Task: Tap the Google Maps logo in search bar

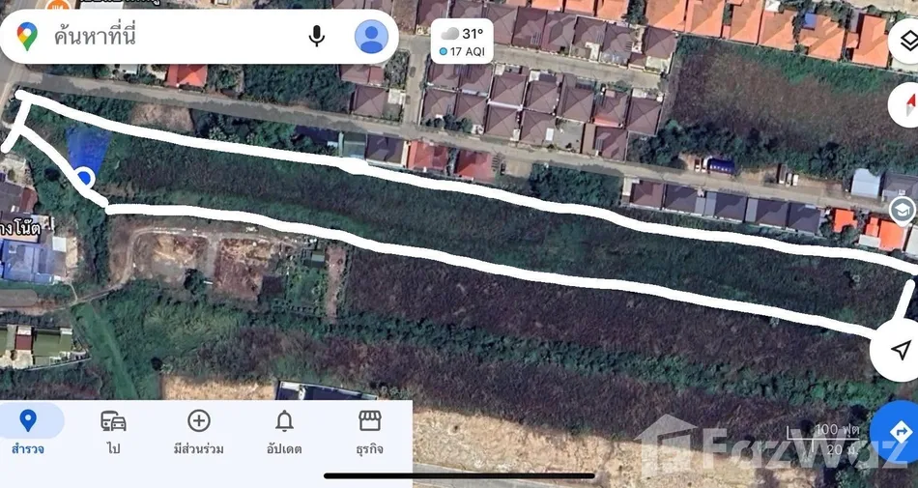Action: click(x=26, y=37)
